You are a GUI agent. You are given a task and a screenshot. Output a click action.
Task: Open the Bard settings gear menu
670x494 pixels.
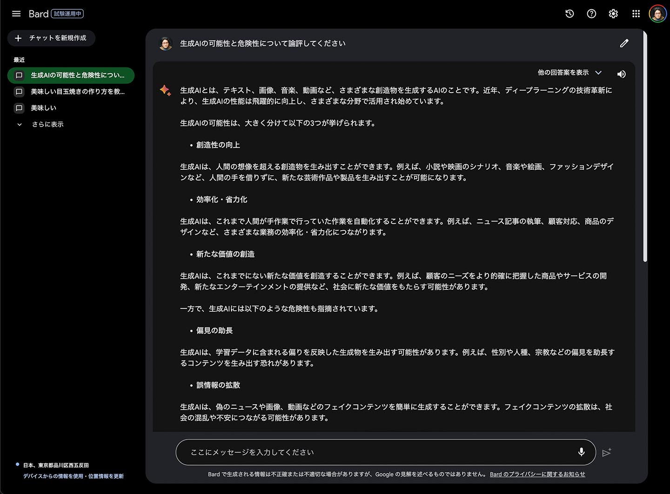point(613,13)
